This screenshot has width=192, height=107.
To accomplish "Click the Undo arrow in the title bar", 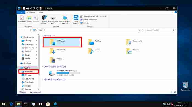I will [34, 8].
